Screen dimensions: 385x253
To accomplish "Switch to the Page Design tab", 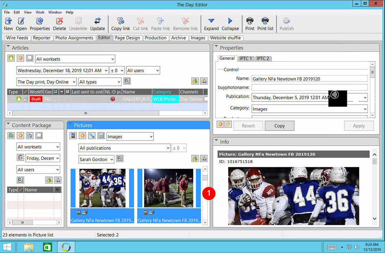I will [127, 38].
